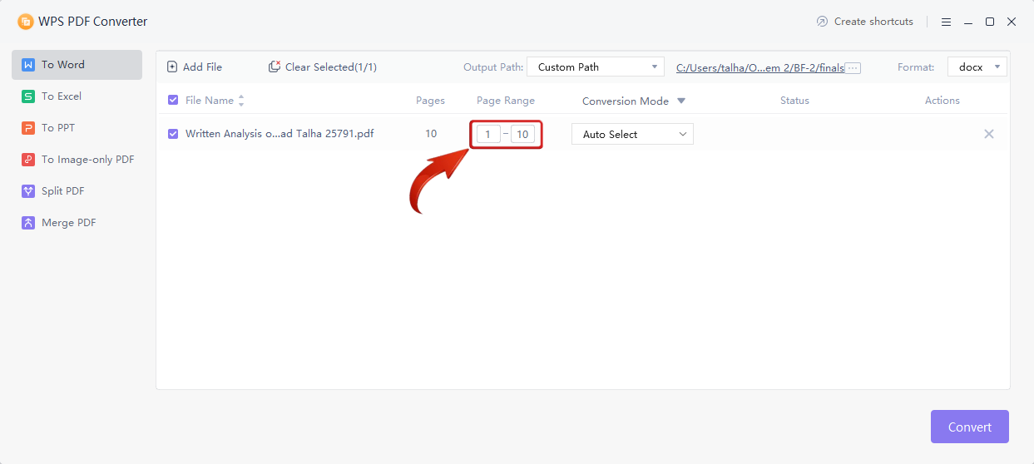The height and width of the screenshot is (464, 1034).
Task: Toggle the select-all File Name checkbox
Action: [x=173, y=100]
